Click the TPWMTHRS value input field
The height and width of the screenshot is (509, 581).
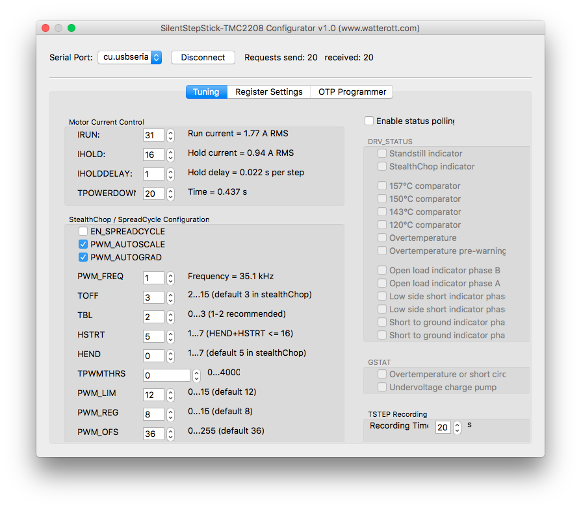point(166,375)
